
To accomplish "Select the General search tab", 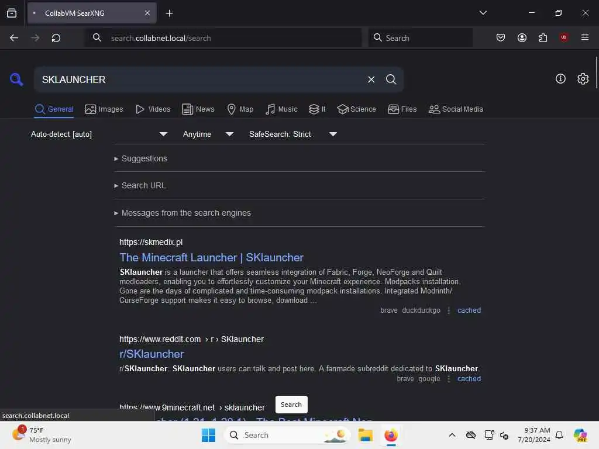I will pyautogui.click(x=54, y=109).
